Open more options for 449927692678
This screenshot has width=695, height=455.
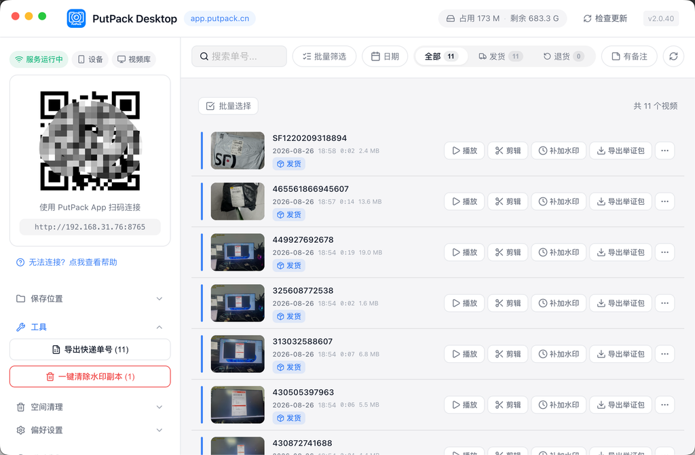[x=665, y=252]
